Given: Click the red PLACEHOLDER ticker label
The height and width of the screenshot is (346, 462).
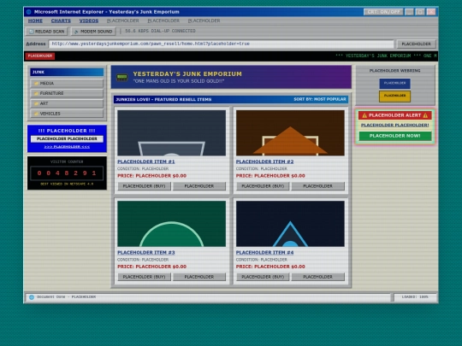Looking at the screenshot, I should [40, 56].
